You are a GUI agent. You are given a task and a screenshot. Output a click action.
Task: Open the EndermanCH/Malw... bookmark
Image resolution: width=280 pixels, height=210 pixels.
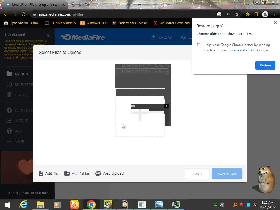pyautogui.click(x=130, y=23)
